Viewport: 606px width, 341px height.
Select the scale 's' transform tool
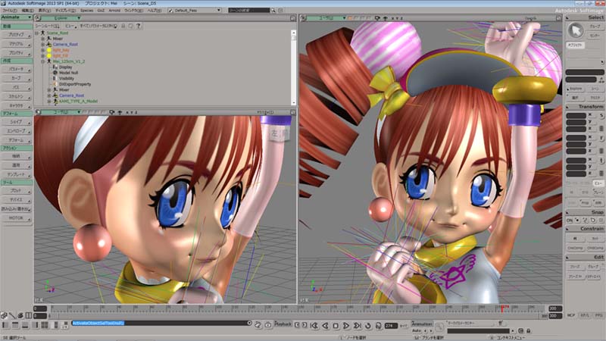pos(601,115)
